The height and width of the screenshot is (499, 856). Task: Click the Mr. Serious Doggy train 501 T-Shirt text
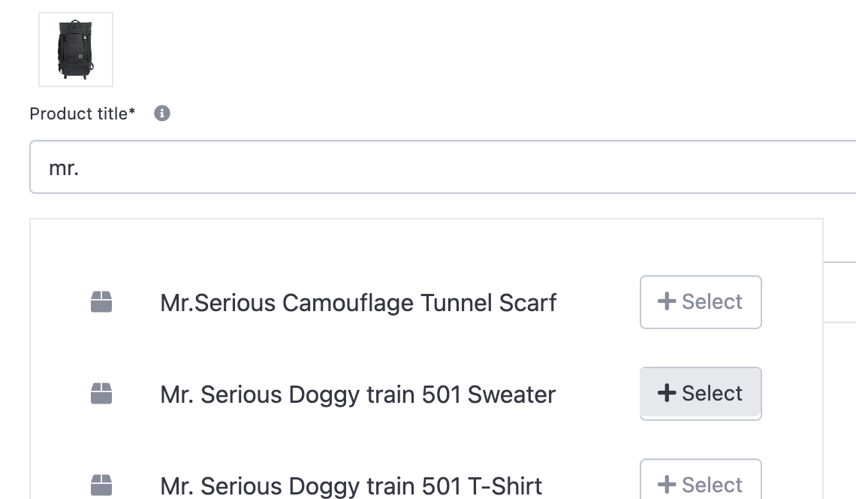pyautogui.click(x=351, y=486)
